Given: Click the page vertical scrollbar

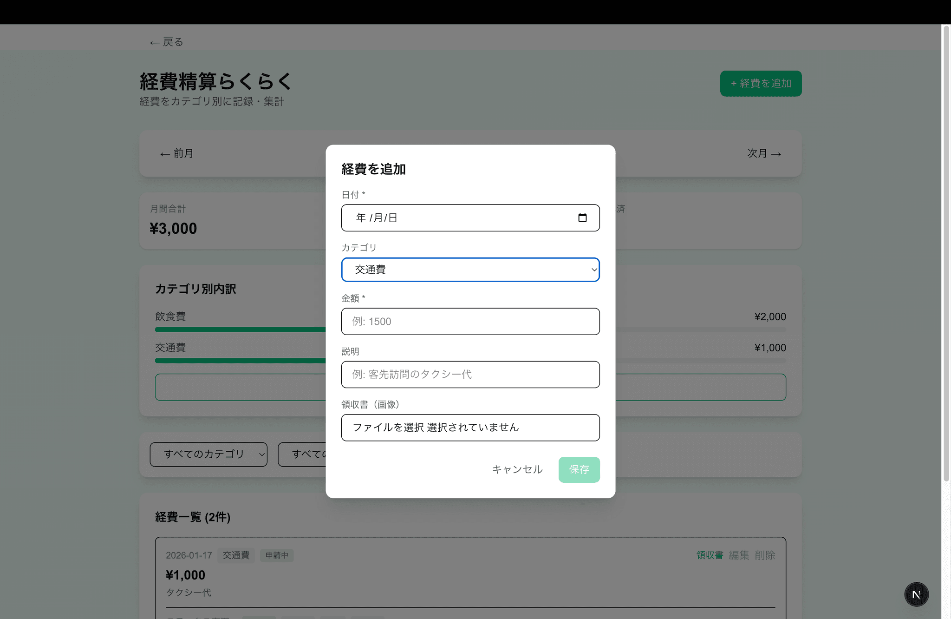Looking at the screenshot, I should [946, 251].
